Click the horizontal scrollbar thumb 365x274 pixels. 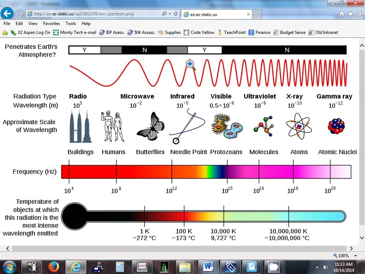(180, 249)
